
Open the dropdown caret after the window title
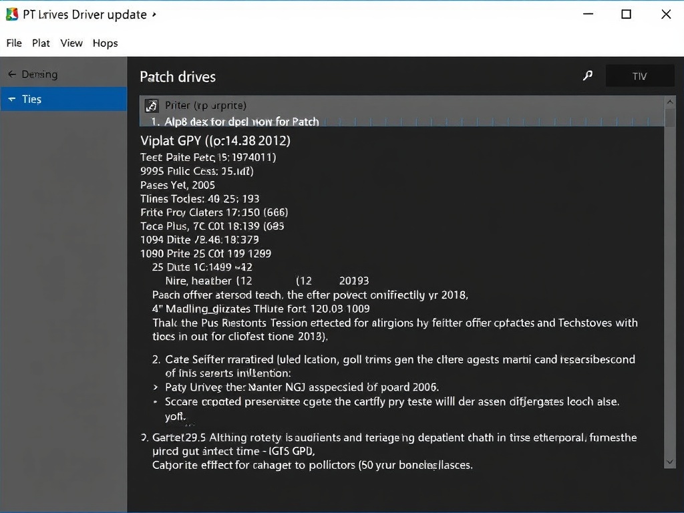154,13
